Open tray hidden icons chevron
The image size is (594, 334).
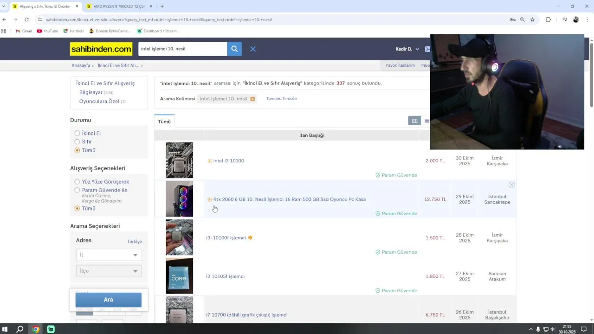531,329
